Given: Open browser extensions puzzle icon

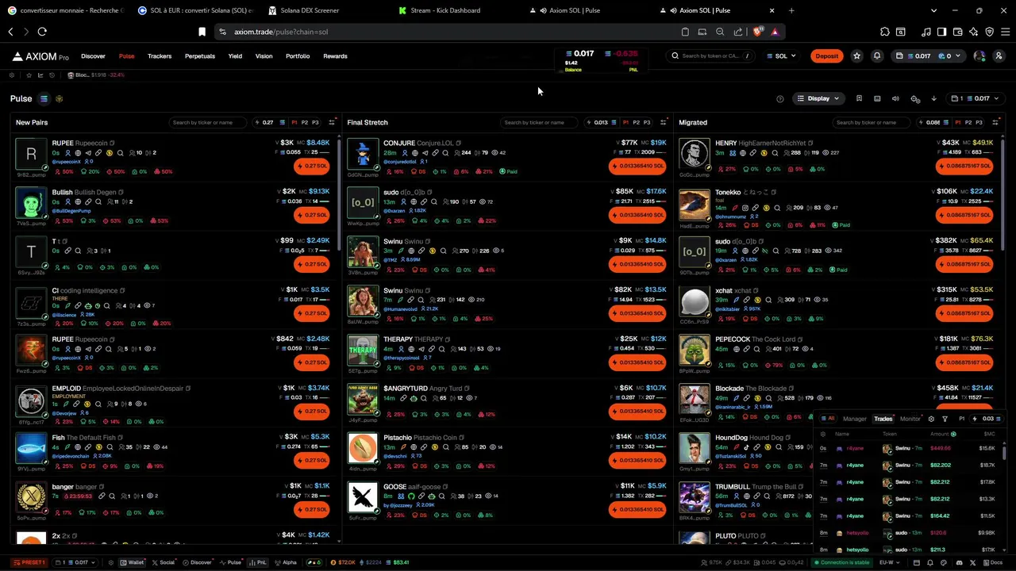Looking at the screenshot, I should (885, 32).
